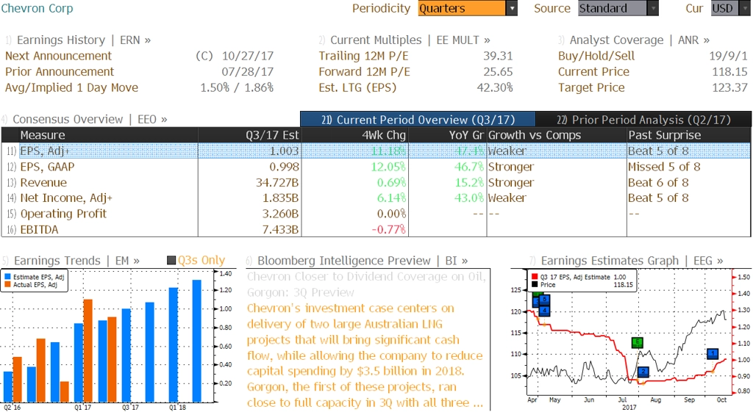Click the arrow next to Standard field
The width and height of the screenshot is (753, 412).
point(653,8)
